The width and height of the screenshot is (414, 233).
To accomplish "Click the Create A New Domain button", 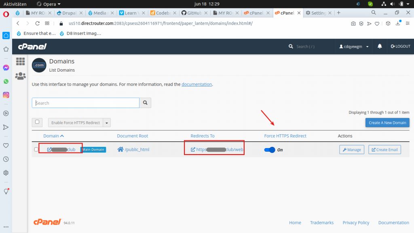I will click(387, 123).
